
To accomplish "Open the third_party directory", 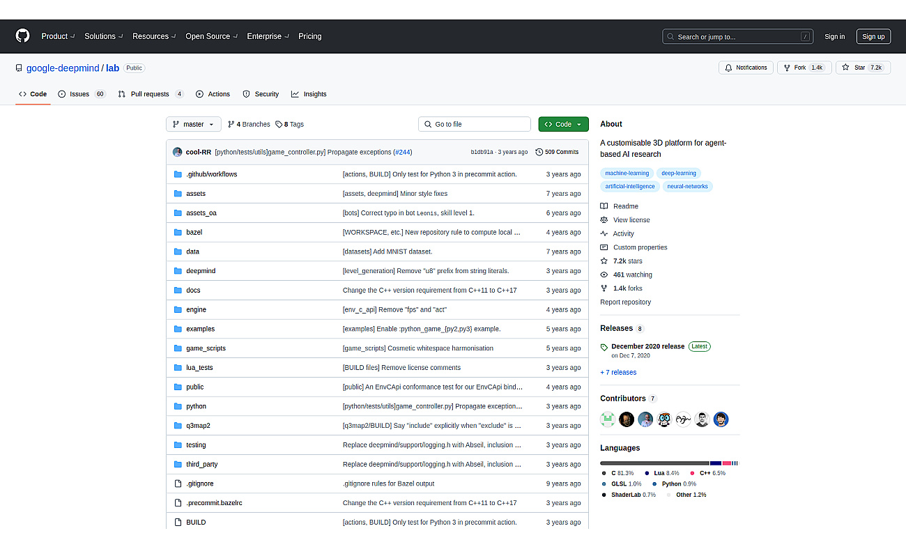I will 202,464.
